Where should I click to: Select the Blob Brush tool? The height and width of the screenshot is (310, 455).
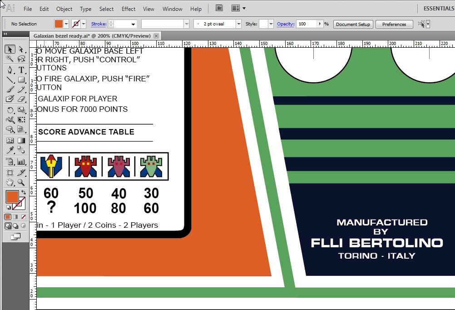[10, 99]
